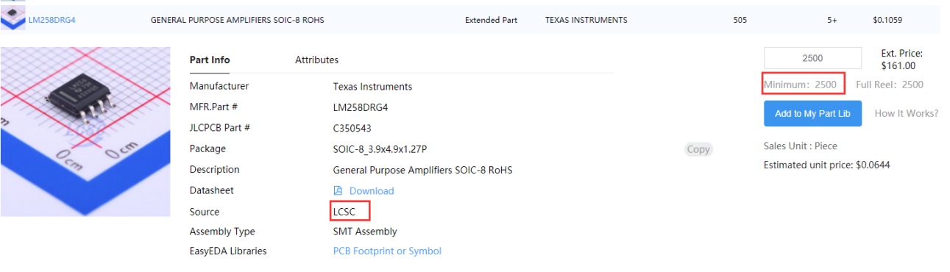Click the stock quantity 505 cell

click(740, 20)
